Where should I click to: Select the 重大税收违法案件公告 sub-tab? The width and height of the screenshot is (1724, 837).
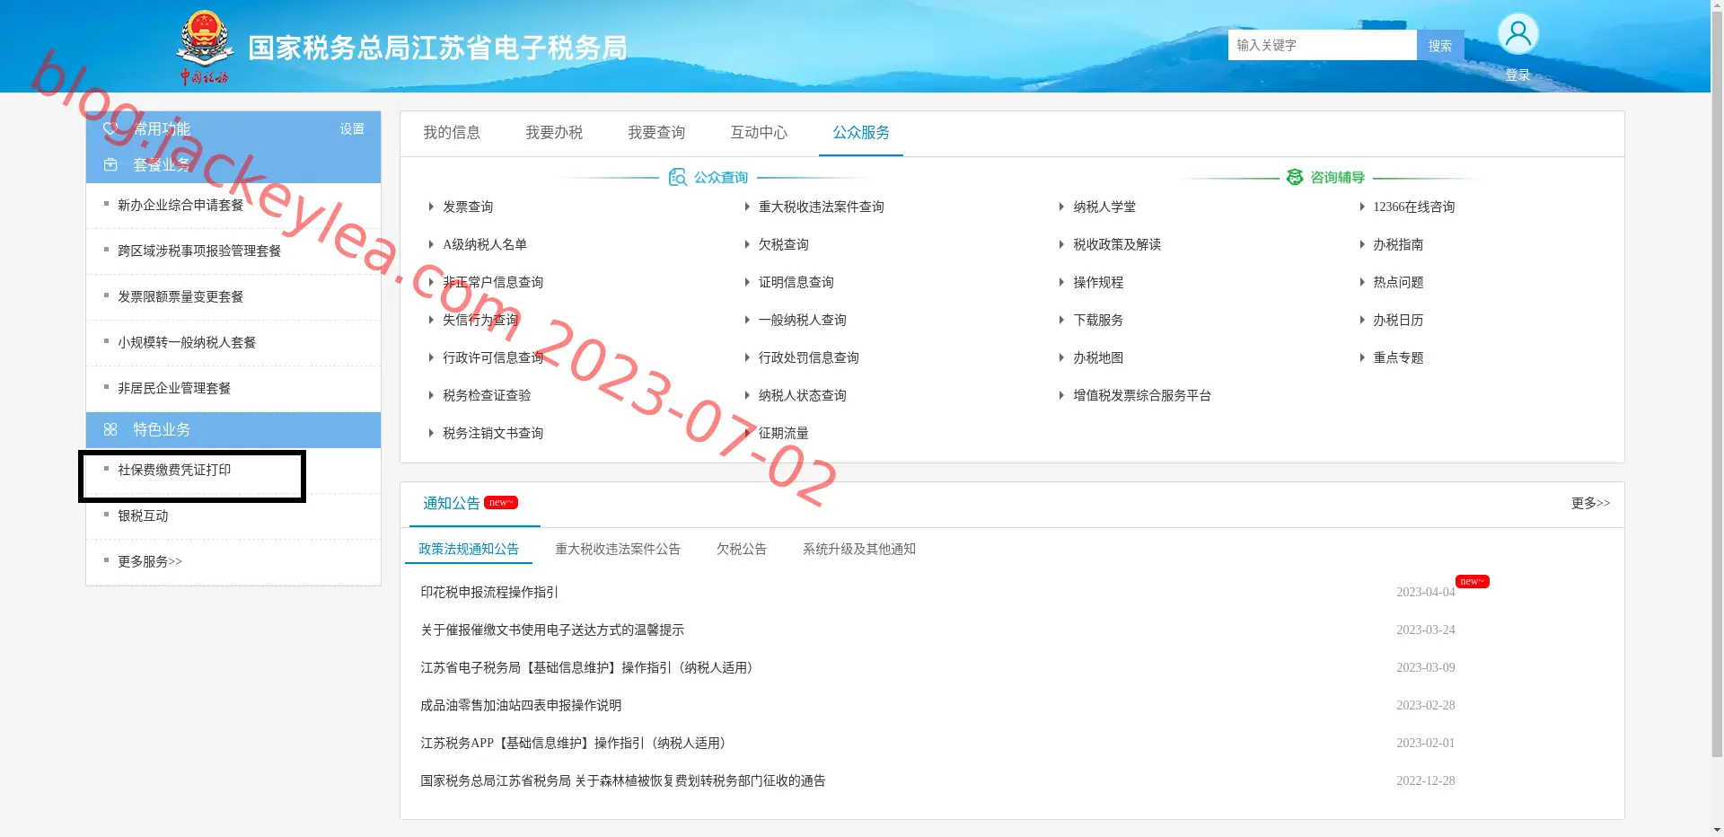[618, 549]
